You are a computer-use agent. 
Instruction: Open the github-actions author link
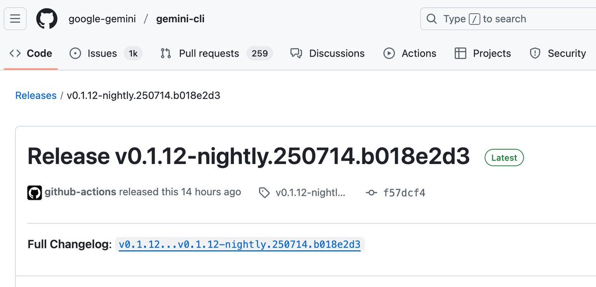[80, 192]
